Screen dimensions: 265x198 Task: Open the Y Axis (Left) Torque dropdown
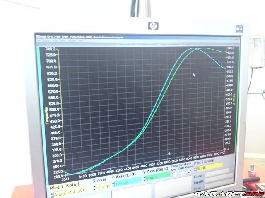coord(126,182)
